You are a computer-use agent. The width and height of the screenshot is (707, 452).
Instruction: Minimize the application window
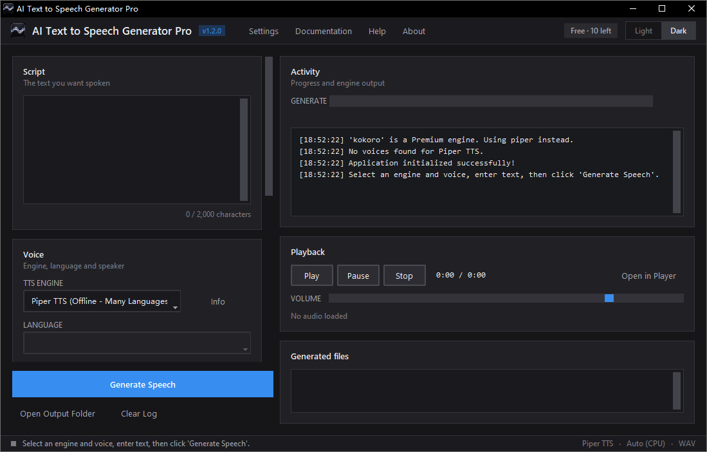coord(633,8)
